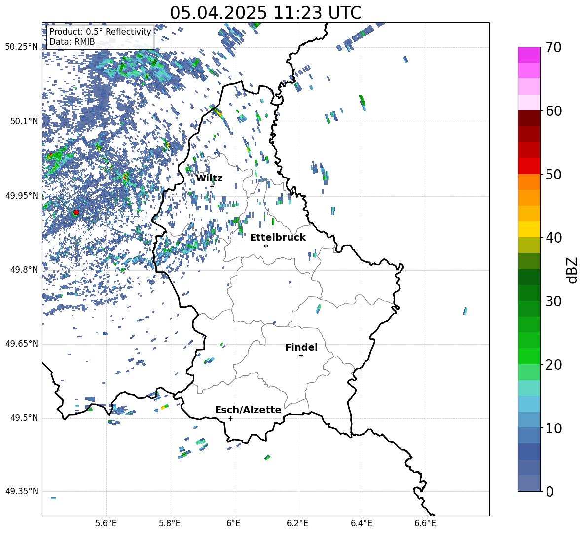Click the Ettelbruck station cross marker
The image size is (584, 533).
266,246
